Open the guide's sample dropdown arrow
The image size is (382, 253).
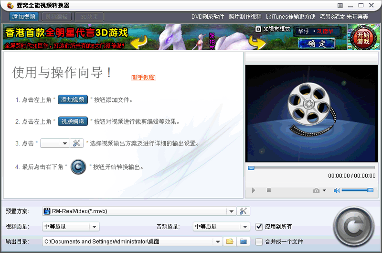pyautogui.click(x=65, y=143)
